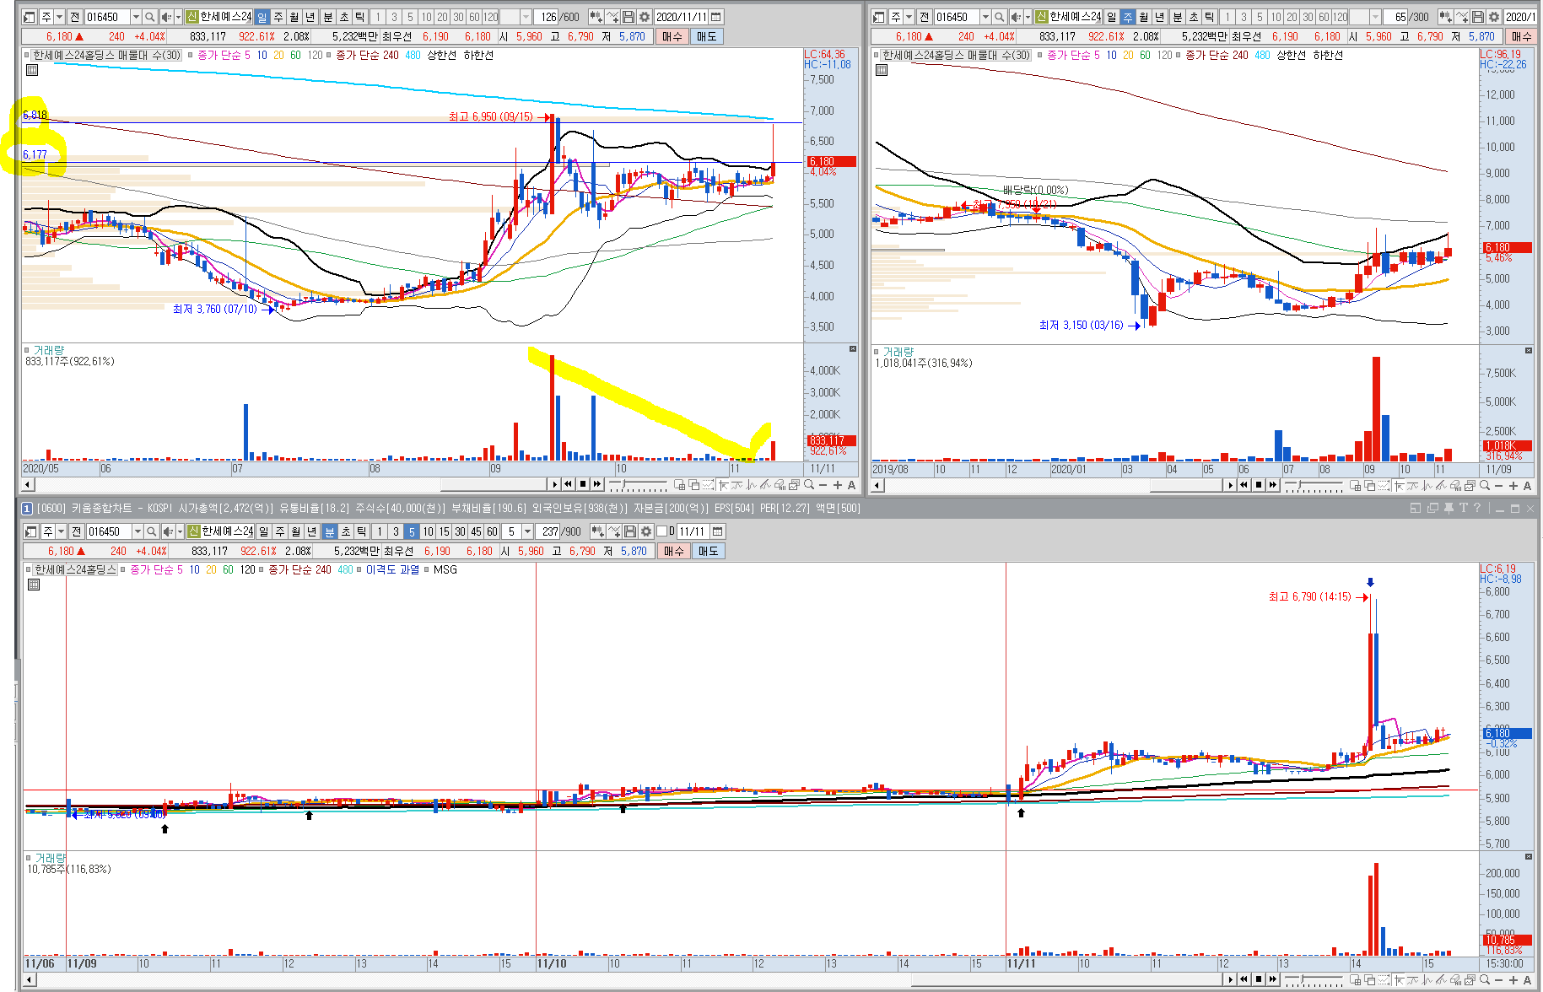Open stock search magnifier in top-left chart

coord(149,17)
